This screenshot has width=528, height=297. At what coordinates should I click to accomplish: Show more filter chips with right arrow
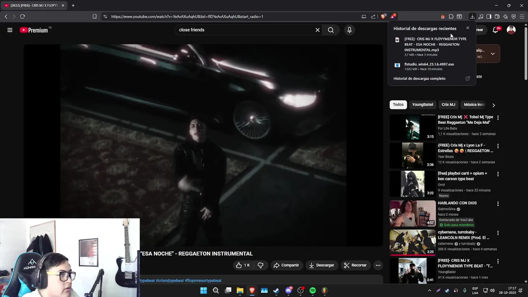tap(493, 105)
